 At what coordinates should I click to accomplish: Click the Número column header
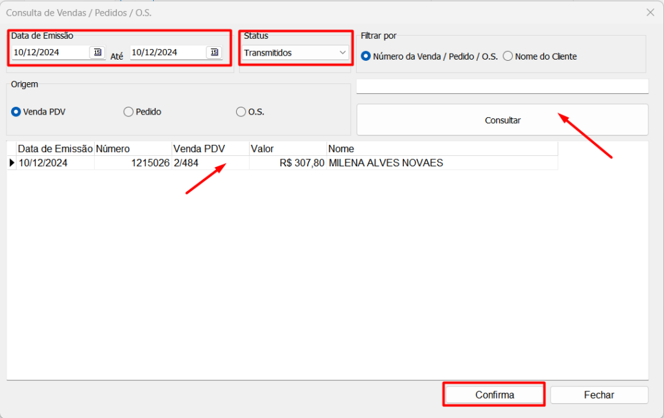[x=133, y=149]
